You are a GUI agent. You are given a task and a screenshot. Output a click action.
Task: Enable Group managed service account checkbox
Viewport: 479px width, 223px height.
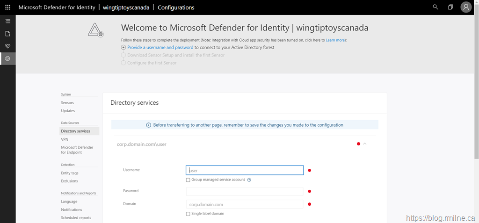[x=188, y=180]
